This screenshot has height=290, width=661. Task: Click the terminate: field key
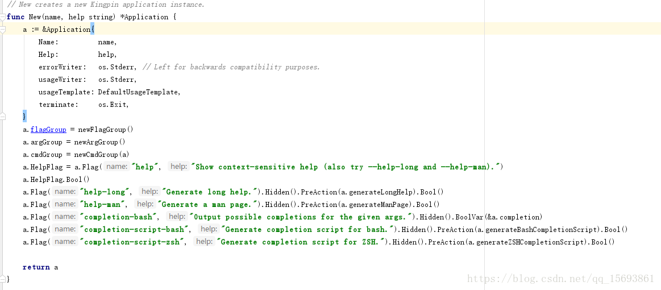click(59, 105)
